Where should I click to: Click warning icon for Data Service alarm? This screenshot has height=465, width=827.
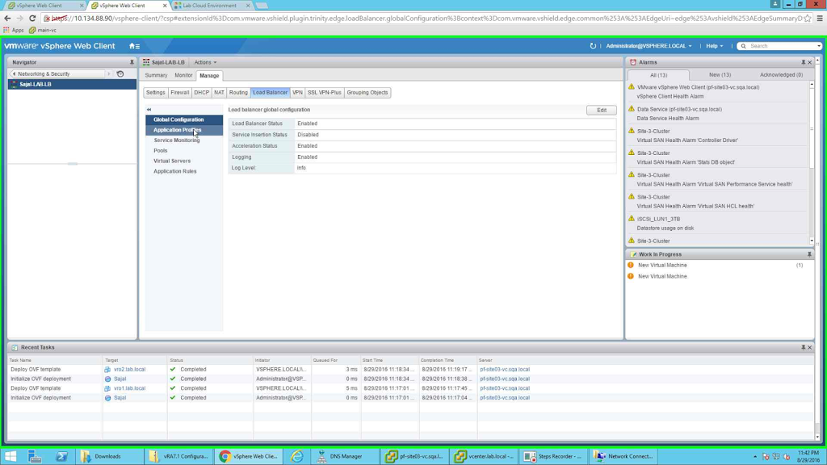click(632, 109)
